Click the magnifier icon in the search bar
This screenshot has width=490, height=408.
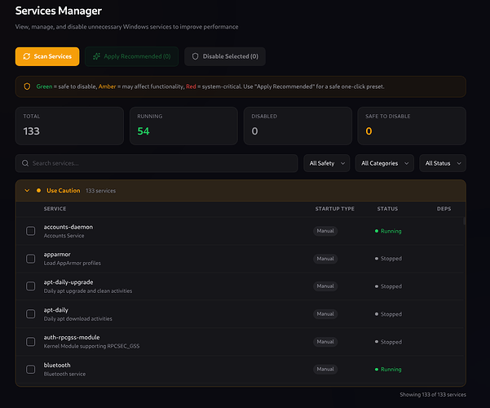click(x=25, y=163)
